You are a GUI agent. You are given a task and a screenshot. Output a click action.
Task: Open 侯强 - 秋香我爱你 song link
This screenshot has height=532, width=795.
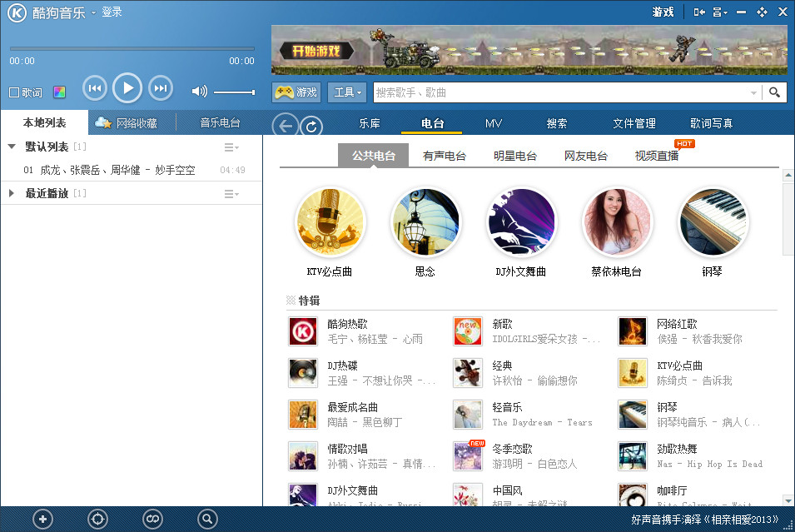click(x=699, y=339)
